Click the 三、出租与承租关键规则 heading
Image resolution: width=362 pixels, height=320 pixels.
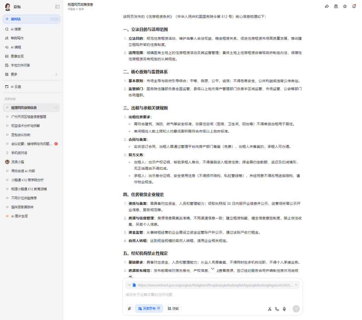145,108
